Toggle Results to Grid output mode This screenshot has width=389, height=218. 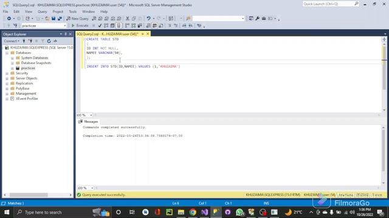coord(154,25)
